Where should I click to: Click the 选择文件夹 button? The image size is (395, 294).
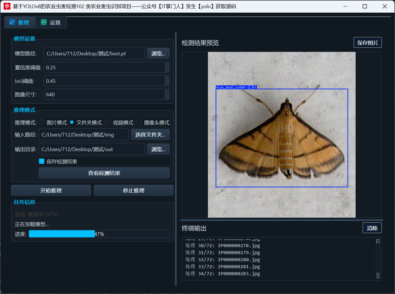pos(150,135)
